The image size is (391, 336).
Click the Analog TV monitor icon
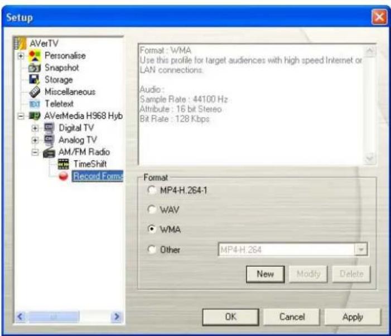(49, 139)
